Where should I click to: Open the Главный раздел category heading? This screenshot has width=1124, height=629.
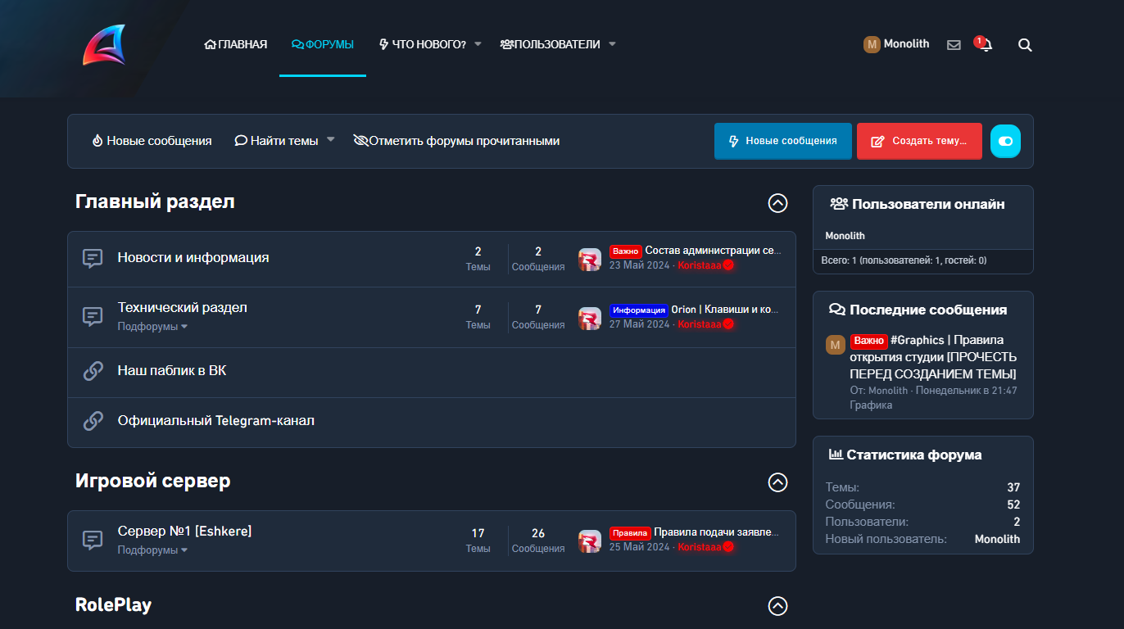point(155,201)
